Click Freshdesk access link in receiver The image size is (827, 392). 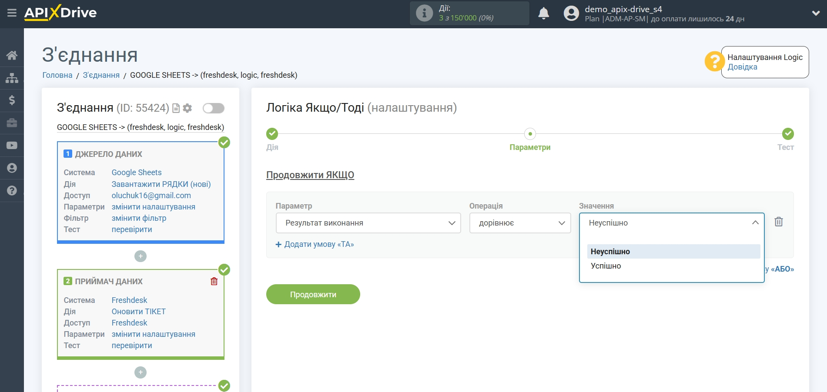click(129, 323)
